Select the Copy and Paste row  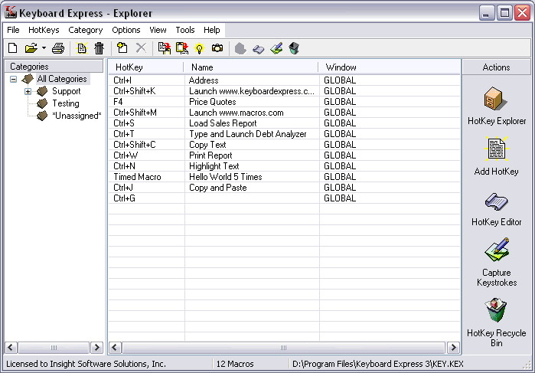284,188
